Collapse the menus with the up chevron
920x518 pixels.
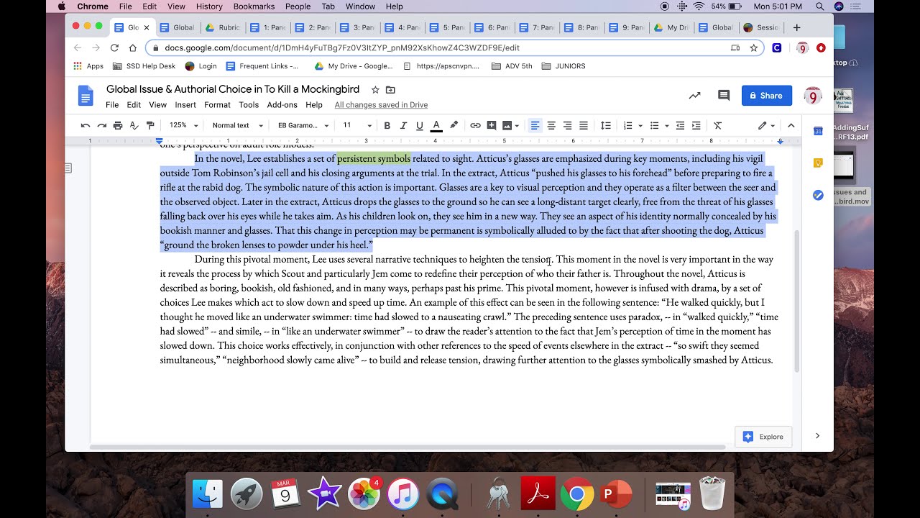coord(791,125)
